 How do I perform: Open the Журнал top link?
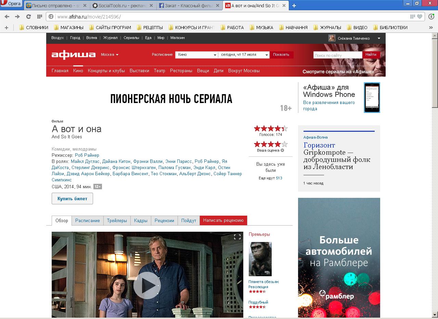pyautogui.click(x=110, y=38)
